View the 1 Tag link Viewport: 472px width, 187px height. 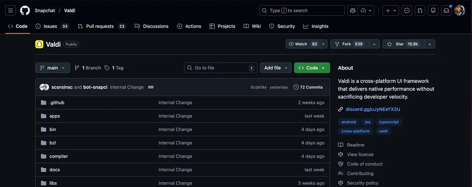click(x=114, y=68)
